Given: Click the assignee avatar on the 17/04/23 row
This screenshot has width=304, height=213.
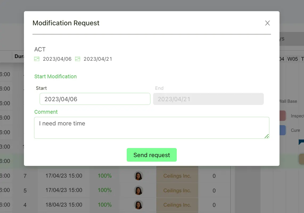Looking at the screenshot, I should pyautogui.click(x=138, y=176).
